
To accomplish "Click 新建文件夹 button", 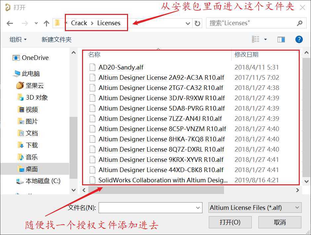I will click(57, 39).
